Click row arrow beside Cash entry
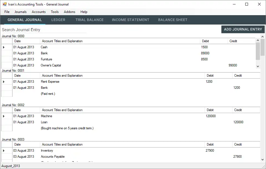Viewport: 266px width, 169px height. [x=4, y=47]
